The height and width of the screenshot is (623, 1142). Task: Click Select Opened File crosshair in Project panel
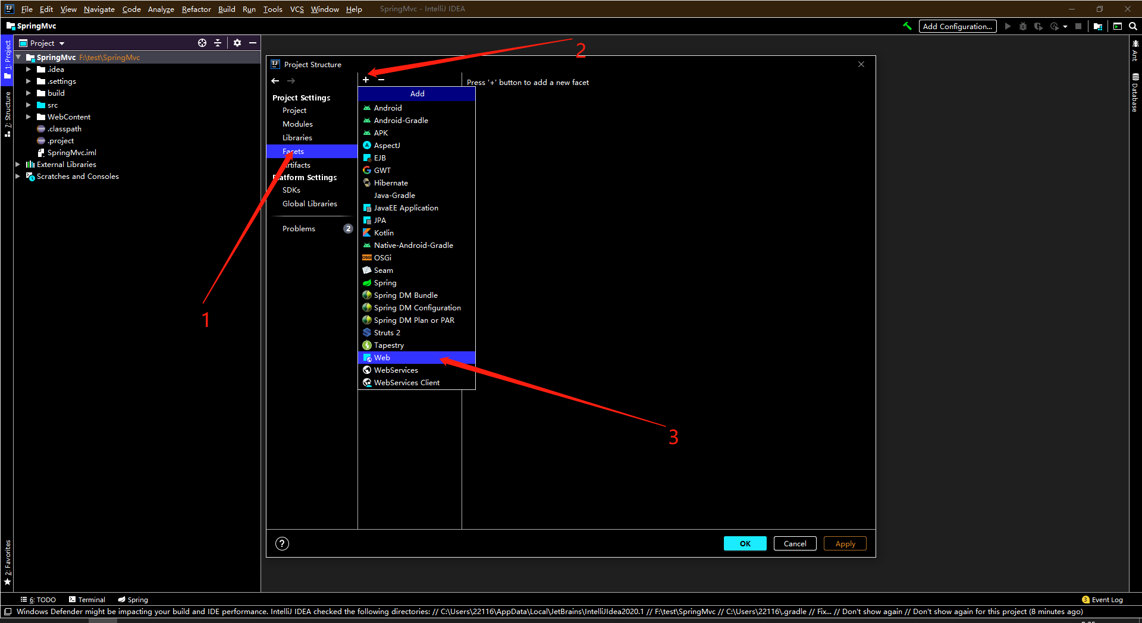pyautogui.click(x=202, y=43)
